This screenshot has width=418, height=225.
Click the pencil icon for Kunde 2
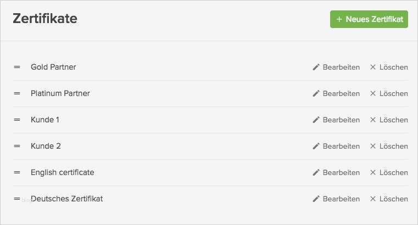(x=316, y=146)
